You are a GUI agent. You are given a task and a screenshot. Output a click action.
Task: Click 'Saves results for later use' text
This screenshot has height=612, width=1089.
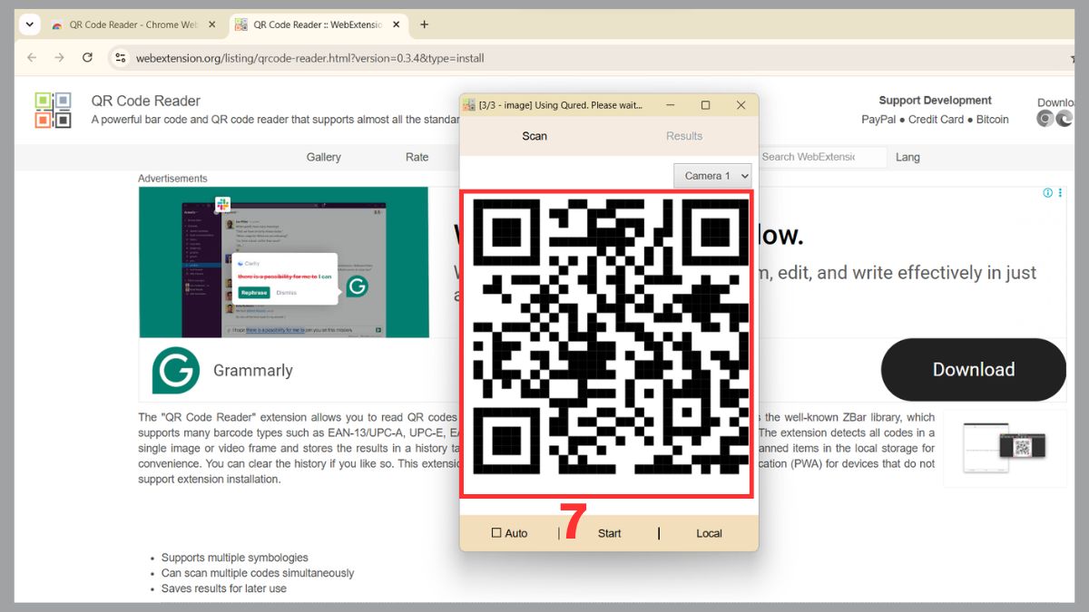click(x=224, y=588)
